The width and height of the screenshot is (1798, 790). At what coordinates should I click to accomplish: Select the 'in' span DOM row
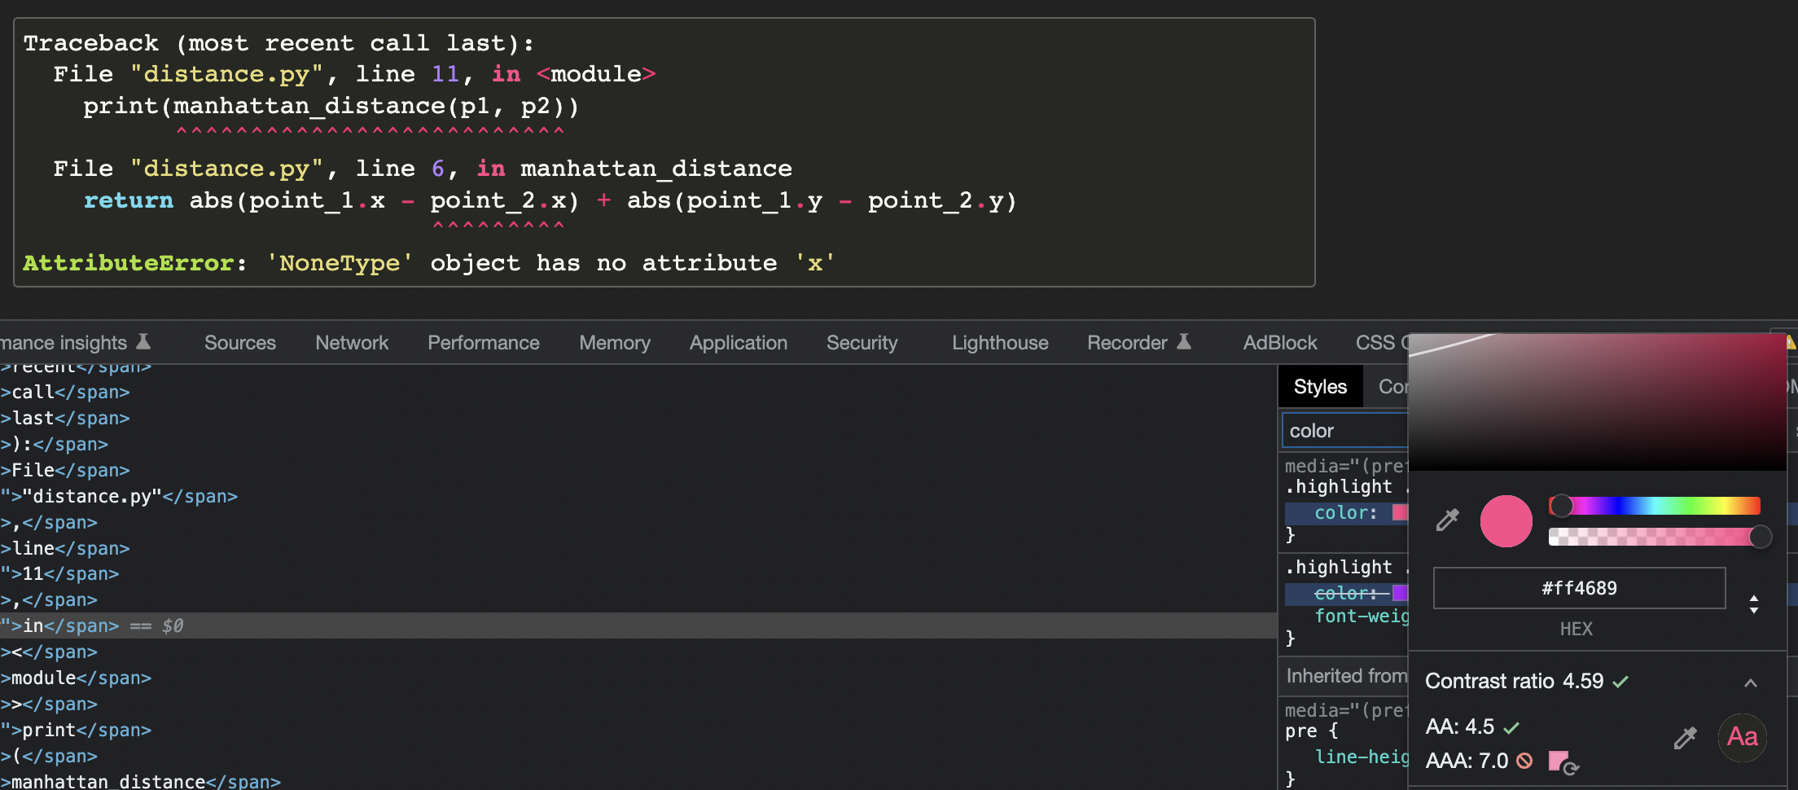pos(638,625)
